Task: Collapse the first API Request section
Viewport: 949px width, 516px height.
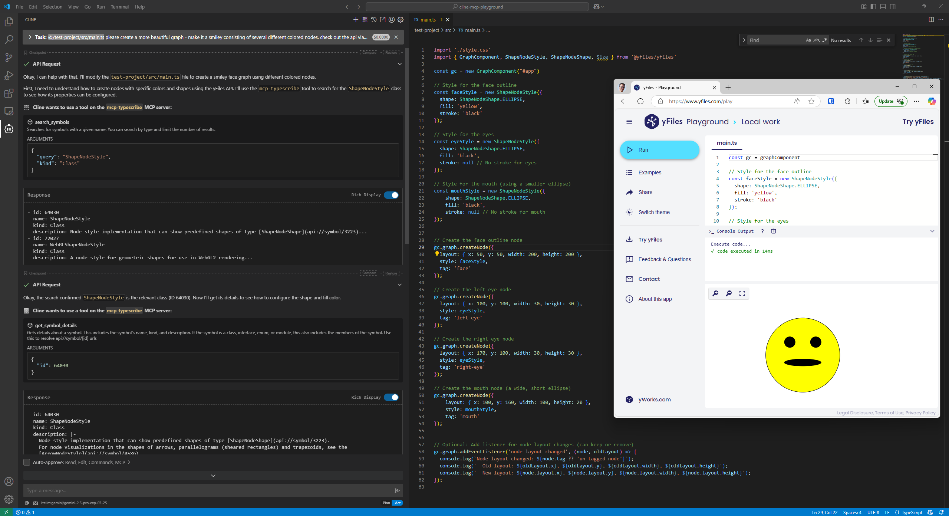Action: 400,64
